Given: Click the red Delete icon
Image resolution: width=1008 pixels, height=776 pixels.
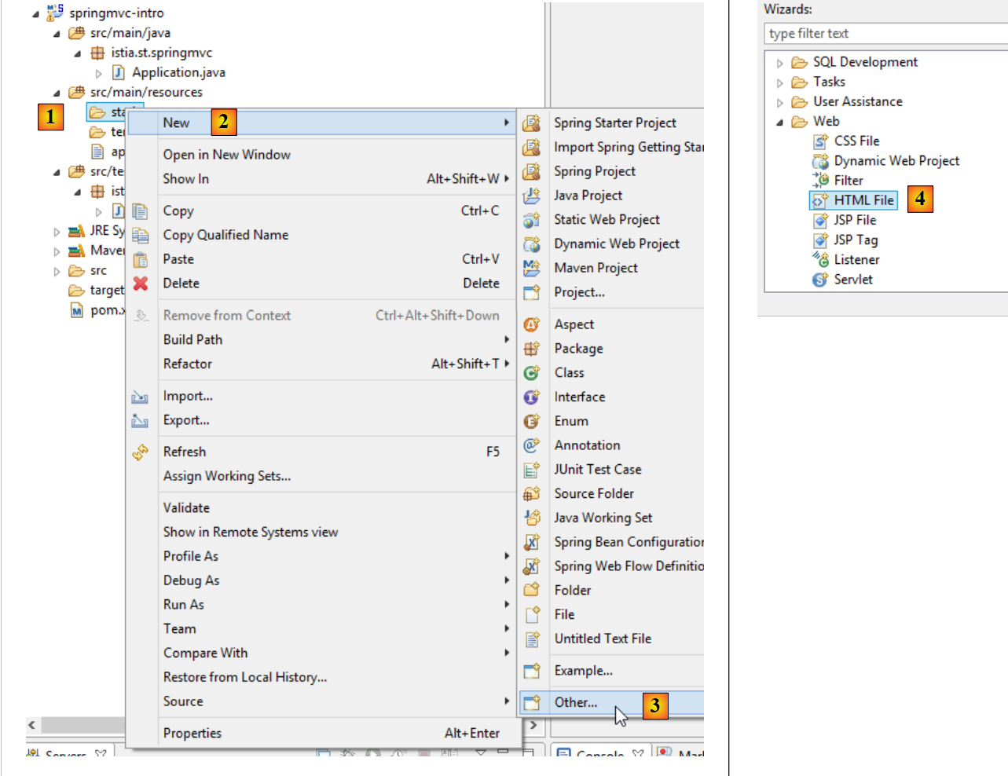Looking at the screenshot, I should pyautogui.click(x=141, y=284).
